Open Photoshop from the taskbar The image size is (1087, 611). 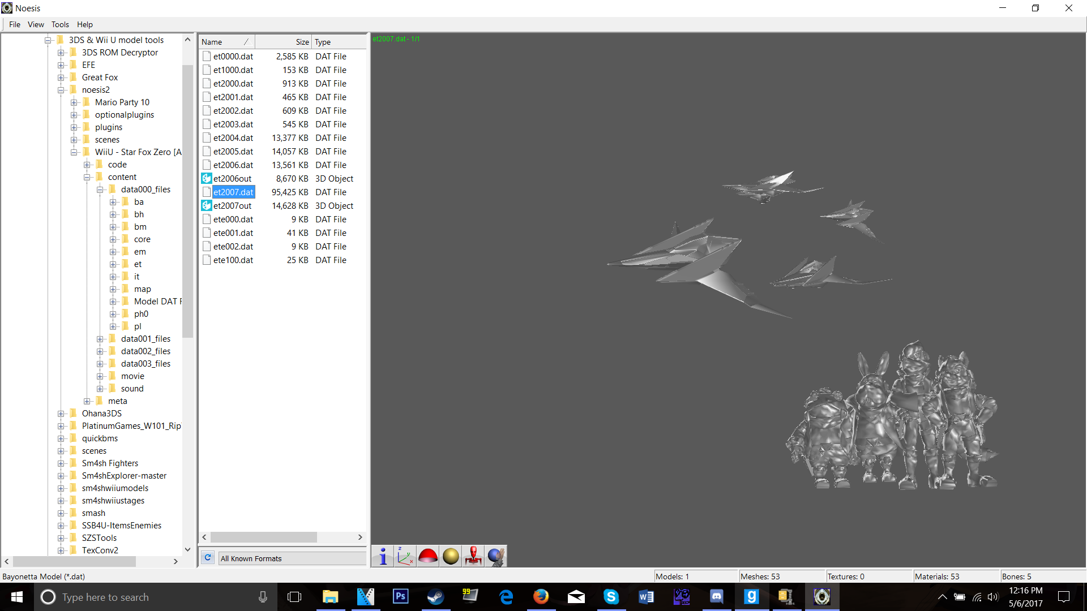coord(400,597)
